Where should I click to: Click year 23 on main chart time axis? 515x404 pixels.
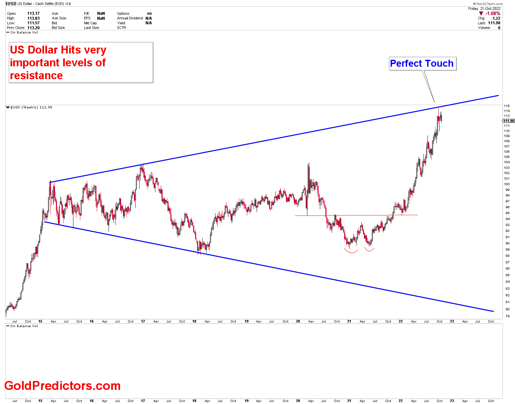pyautogui.click(x=452, y=322)
